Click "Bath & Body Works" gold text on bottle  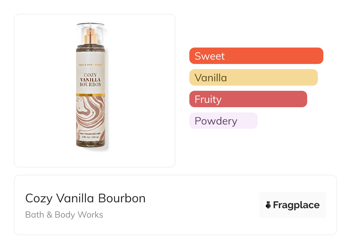point(90,65)
